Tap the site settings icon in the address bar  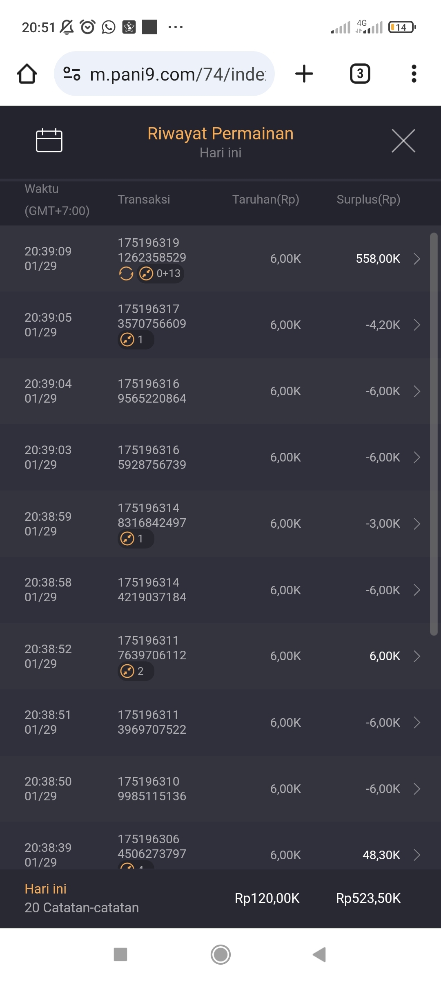point(72,74)
